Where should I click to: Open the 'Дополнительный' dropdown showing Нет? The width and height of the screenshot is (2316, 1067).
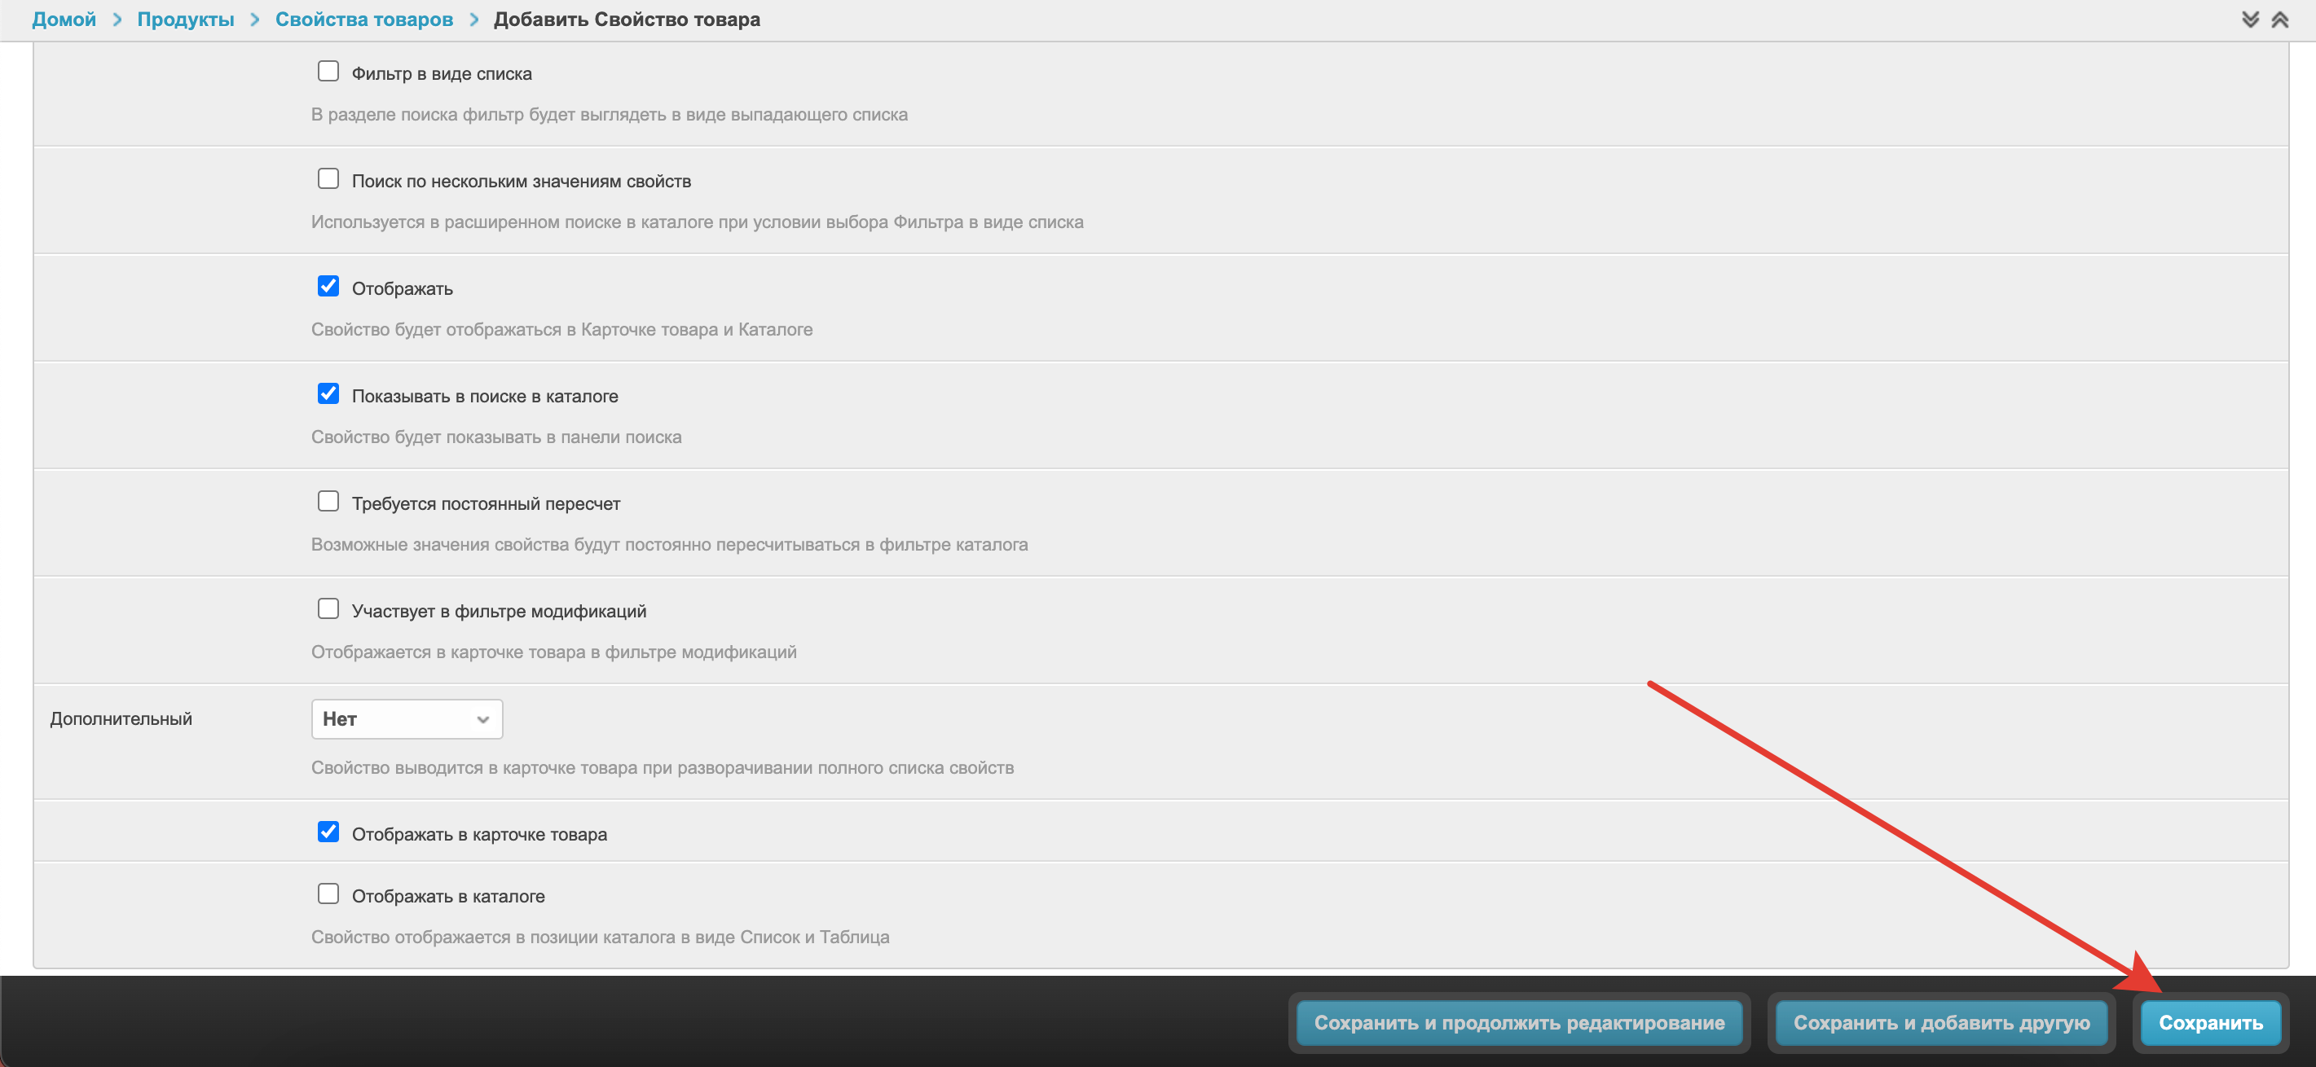407,719
